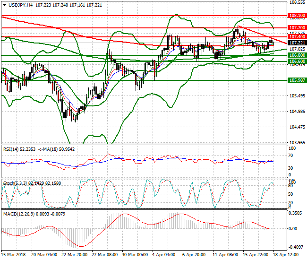The image size is (307, 260).
Task: Click the 11 Apr 08:00 time label
Action: (x=225, y=255)
